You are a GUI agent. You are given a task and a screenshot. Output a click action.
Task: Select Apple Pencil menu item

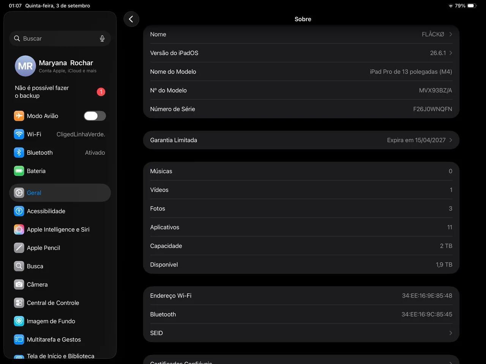pos(60,248)
